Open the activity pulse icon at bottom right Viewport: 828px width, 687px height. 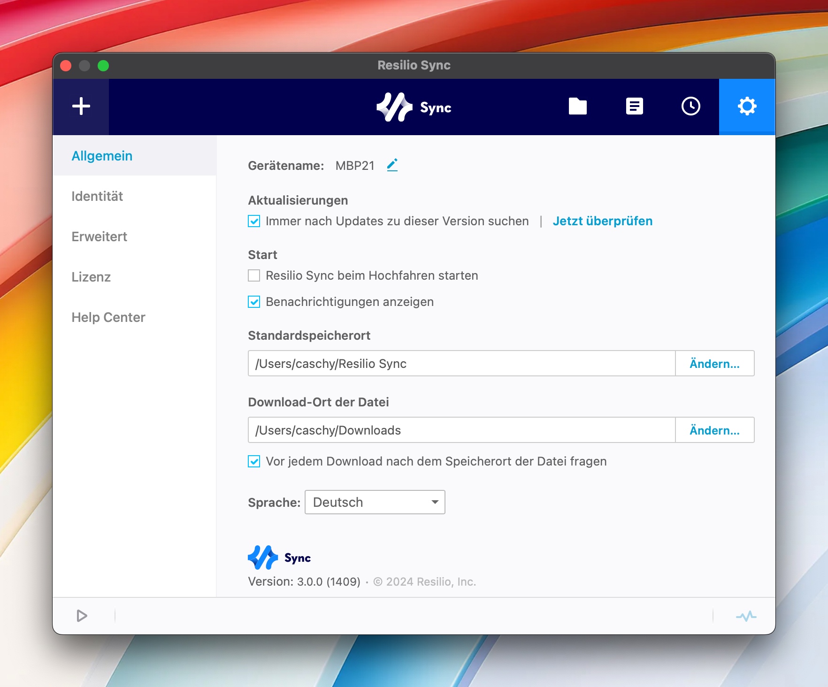click(x=746, y=616)
